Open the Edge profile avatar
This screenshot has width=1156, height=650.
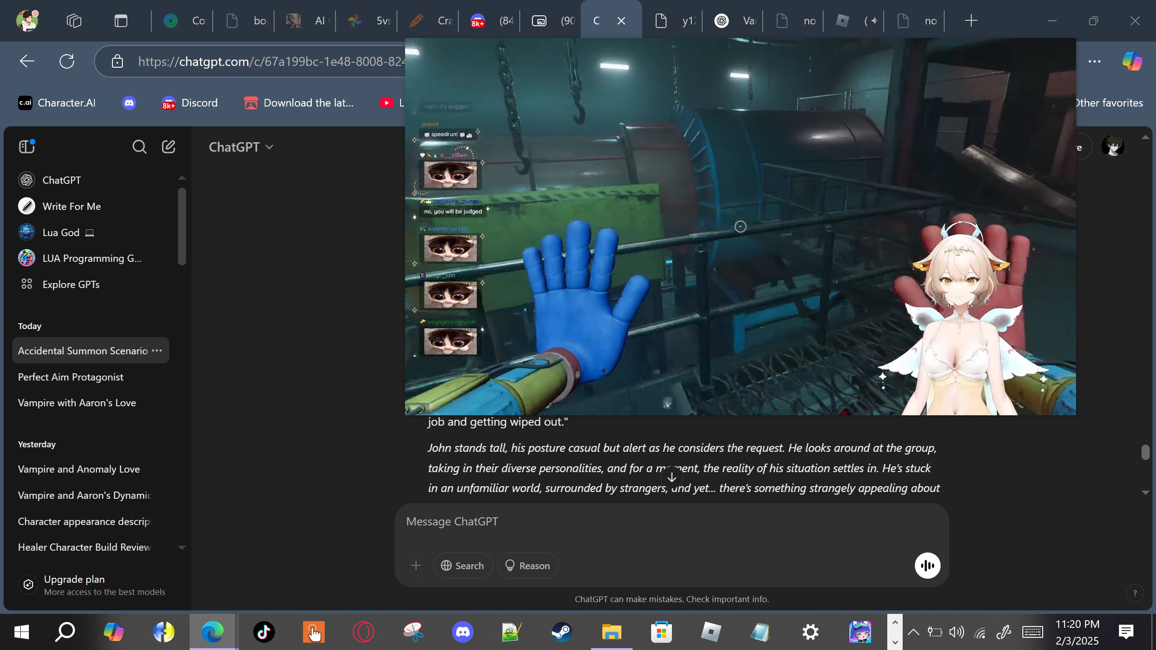(27, 21)
